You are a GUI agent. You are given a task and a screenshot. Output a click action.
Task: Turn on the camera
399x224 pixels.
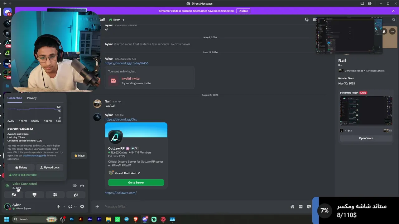coord(14,195)
